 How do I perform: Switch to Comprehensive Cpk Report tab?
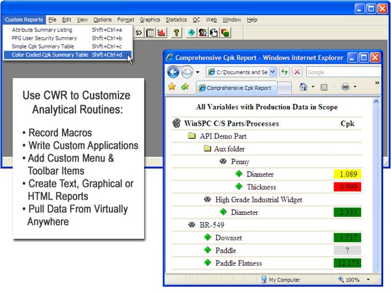pos(238,87)
